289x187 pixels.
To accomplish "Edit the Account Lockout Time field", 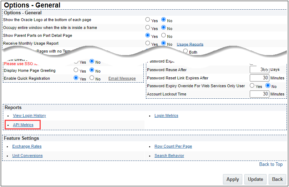I will pos(259,94).
